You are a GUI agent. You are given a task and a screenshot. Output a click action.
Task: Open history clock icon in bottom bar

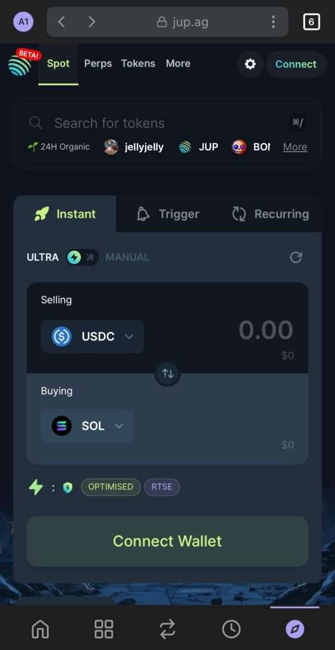click(x=231, y=630)
